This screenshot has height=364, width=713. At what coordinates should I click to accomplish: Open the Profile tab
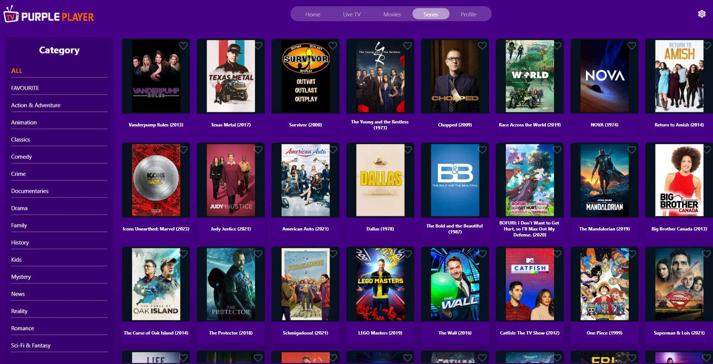coord(468,14)
